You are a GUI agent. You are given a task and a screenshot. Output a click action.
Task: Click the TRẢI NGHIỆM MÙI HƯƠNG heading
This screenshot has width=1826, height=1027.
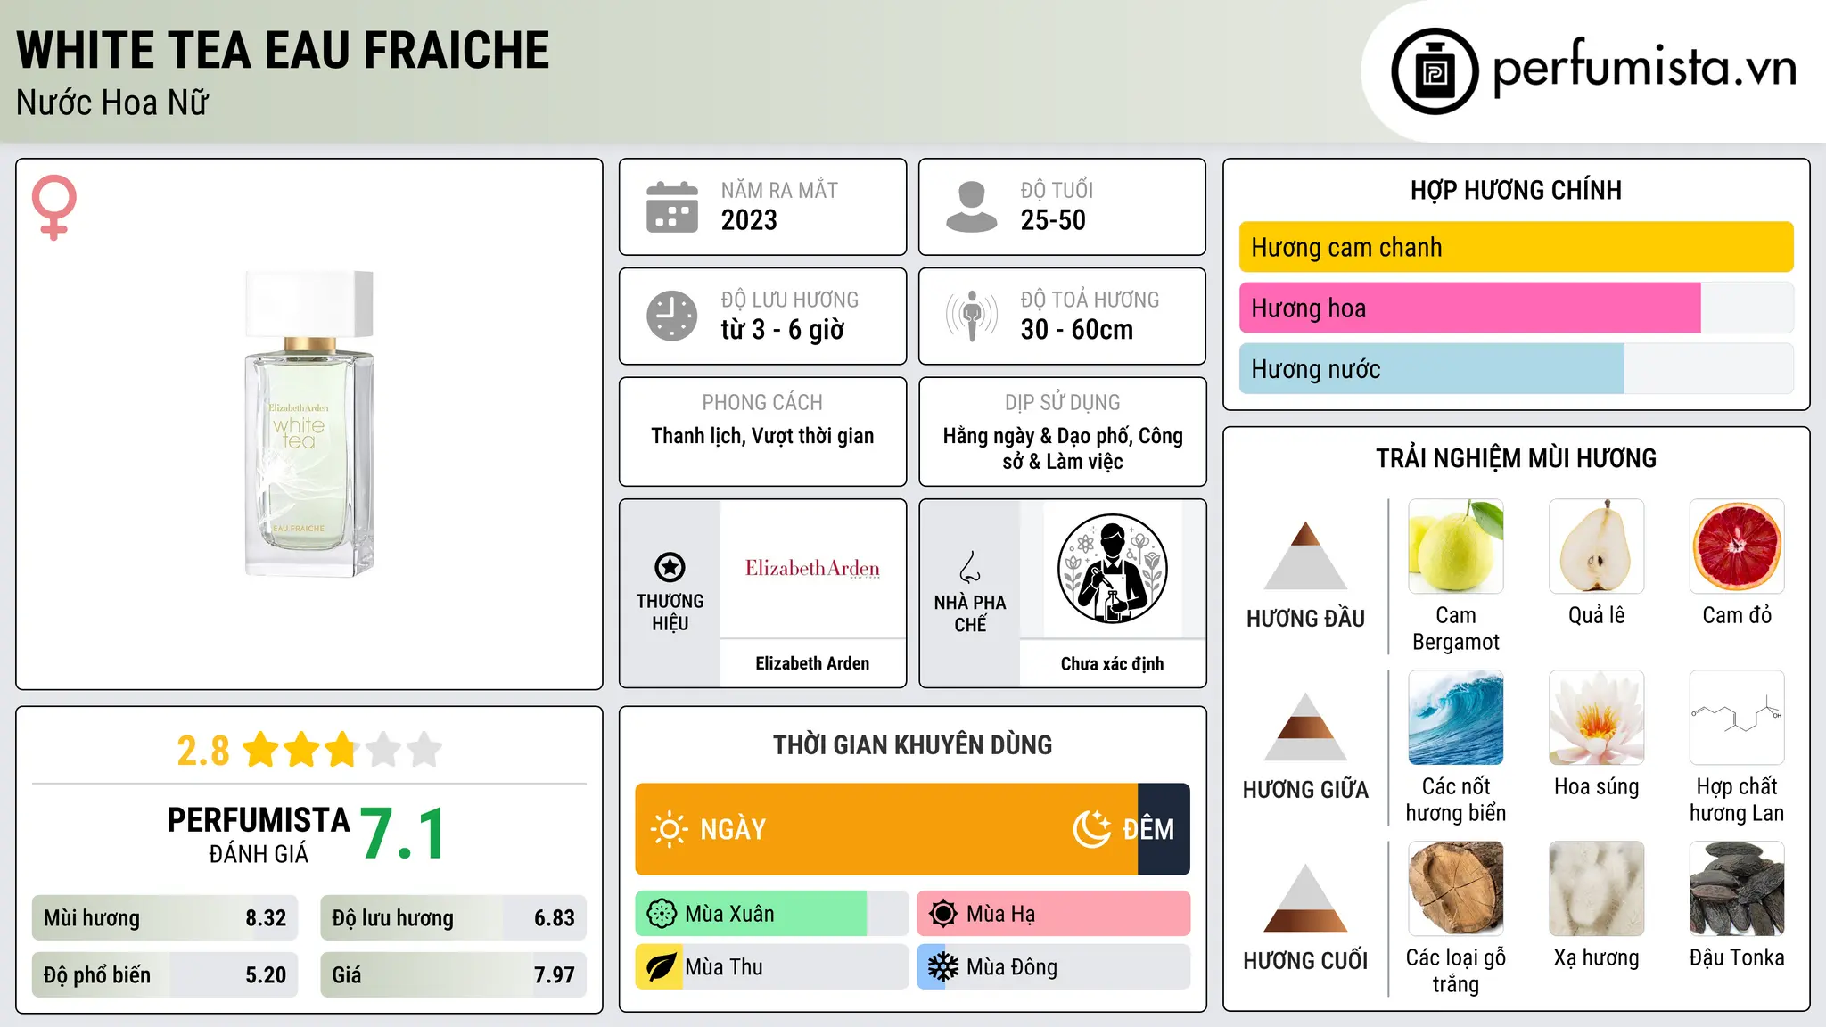1516,458
